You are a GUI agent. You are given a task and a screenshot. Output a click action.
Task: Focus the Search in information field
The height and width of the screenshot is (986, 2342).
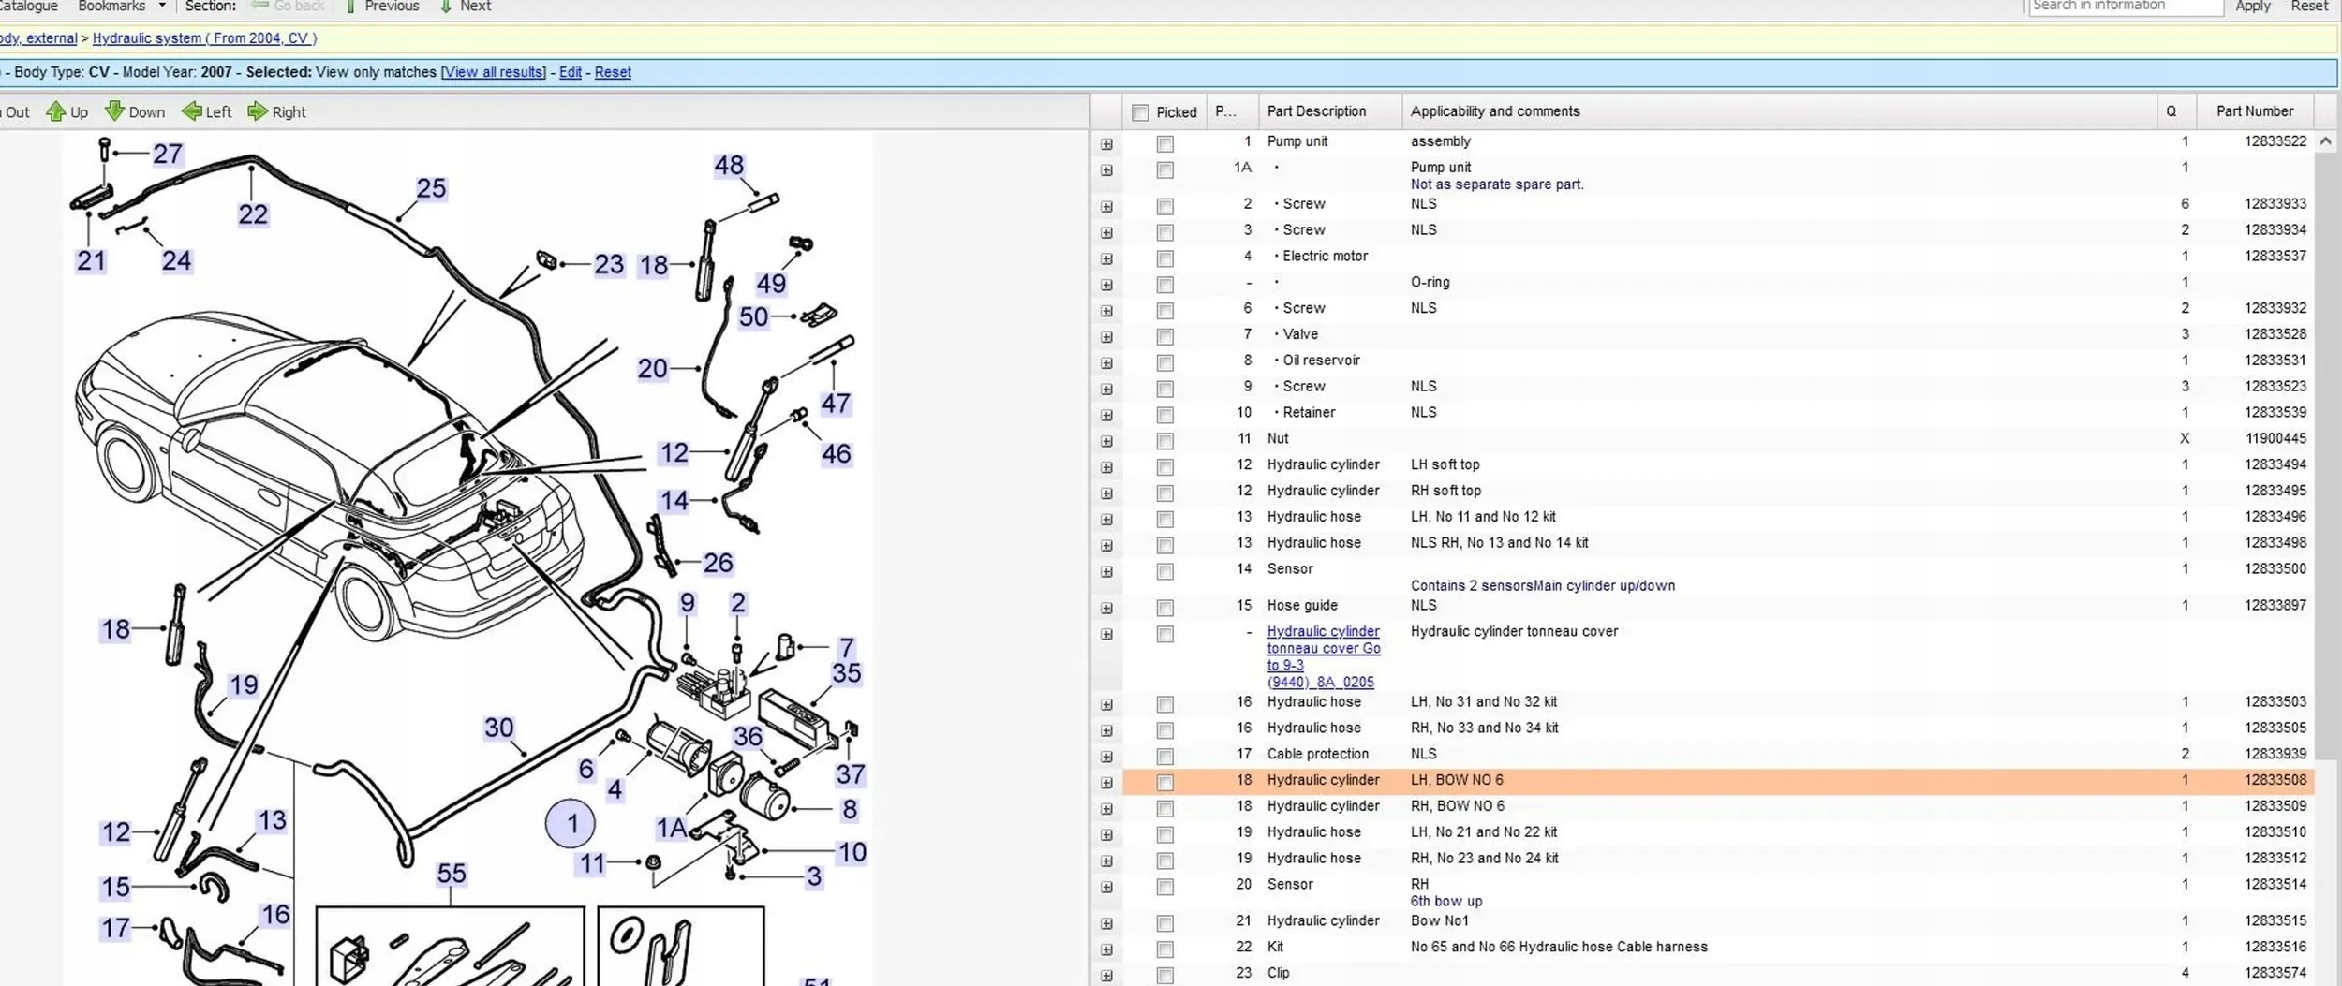click(2127, 7)
